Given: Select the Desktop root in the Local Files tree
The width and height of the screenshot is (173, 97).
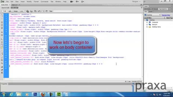Looking at the screenshot, I should (x=152, y=20).
